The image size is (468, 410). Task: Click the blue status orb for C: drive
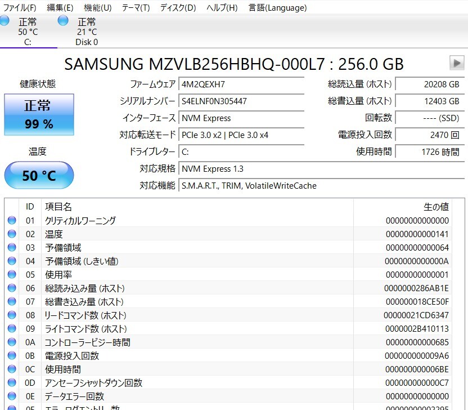tap(4, 21)
